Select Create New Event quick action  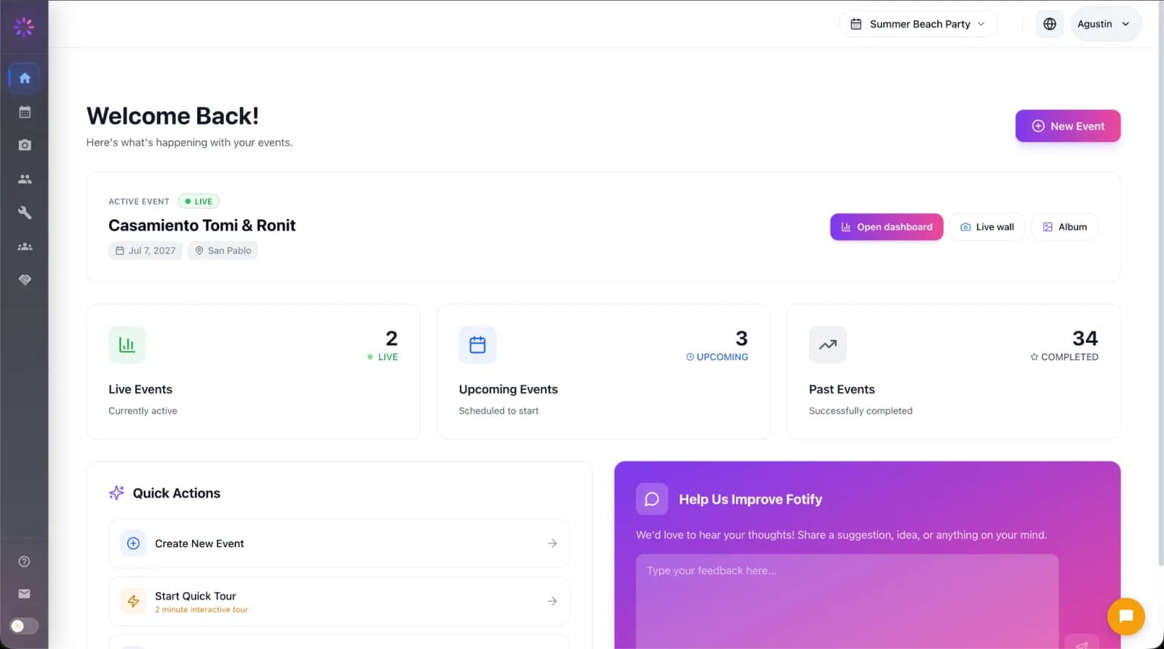click(339, 544)
